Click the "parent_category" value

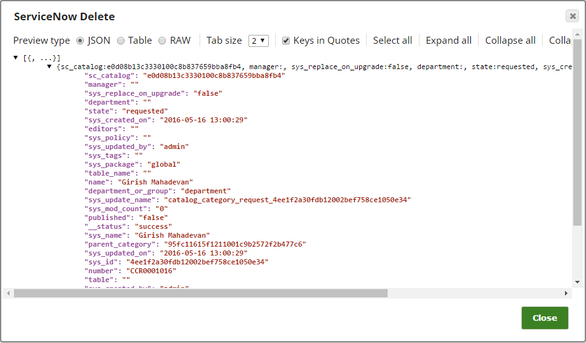tap(235, 245)
